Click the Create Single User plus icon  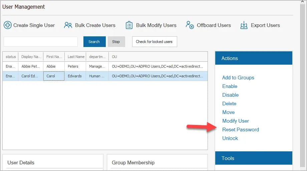click(8, 25)
